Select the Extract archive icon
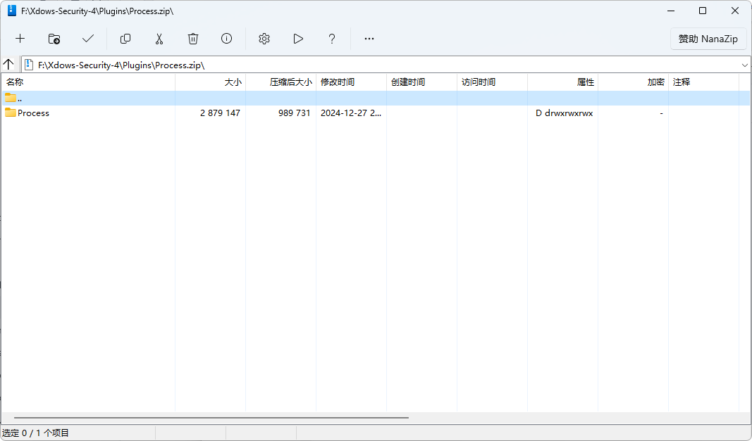Viewport: 752px width, 441px height. pyautogui.click(x=54, y=39)
